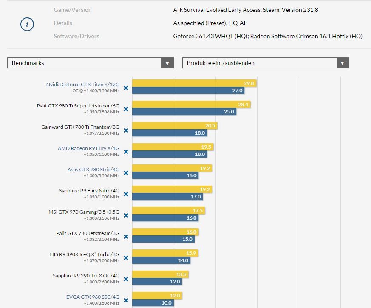
Task: Click '~1.097/3.500 MHz' clock text
Action: click(101, 133)
